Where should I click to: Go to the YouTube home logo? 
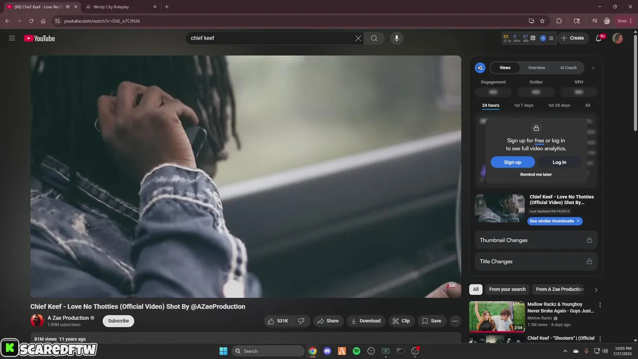39,38
